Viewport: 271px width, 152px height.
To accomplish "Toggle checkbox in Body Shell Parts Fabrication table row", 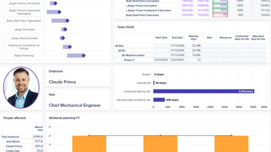I will (252, 15).
